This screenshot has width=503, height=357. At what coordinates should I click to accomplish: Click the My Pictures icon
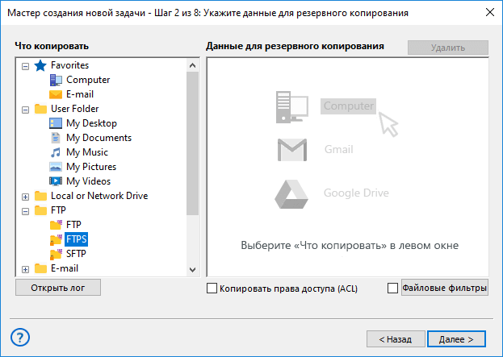click(x=56, y=167)
